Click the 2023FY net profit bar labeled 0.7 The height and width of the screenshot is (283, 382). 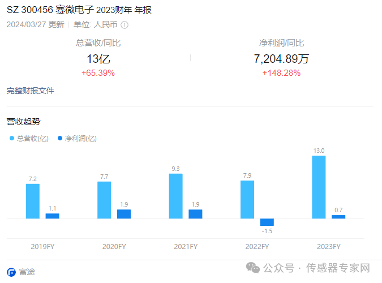tap(338, 217)
